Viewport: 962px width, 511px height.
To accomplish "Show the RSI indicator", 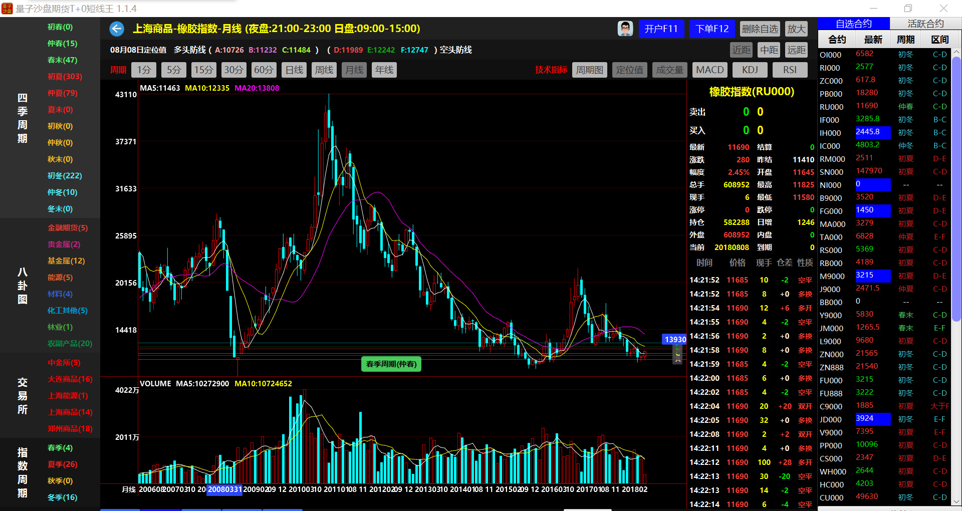I will point(790,70).
